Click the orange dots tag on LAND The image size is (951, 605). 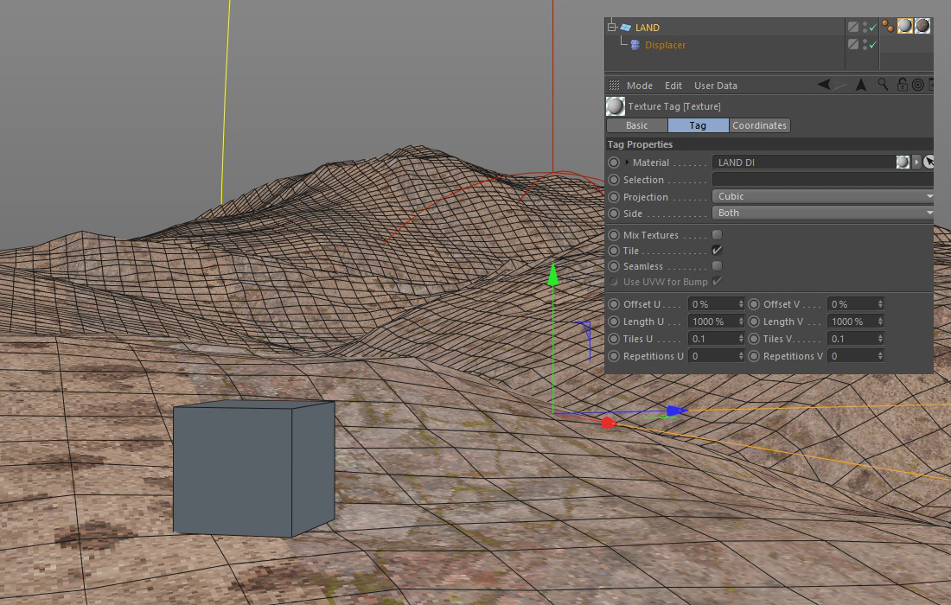tap(888, 27)
